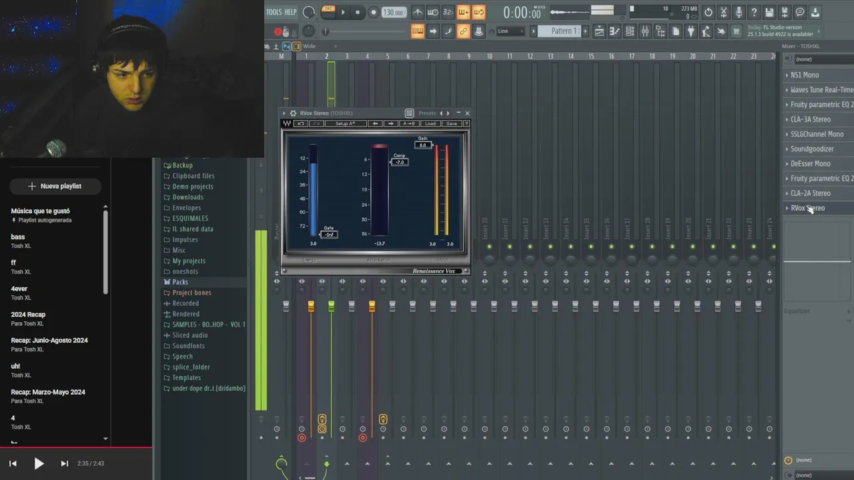
Task: Click the play button in FL Studio transport
Action: pos(343,12)
